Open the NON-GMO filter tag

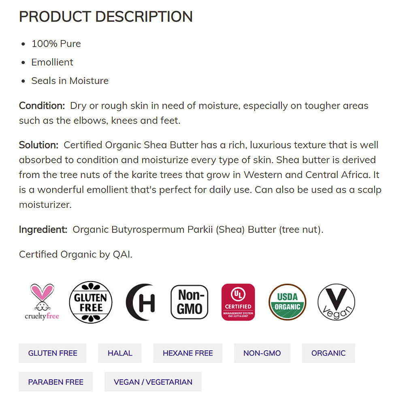click(x=262, y=353)
